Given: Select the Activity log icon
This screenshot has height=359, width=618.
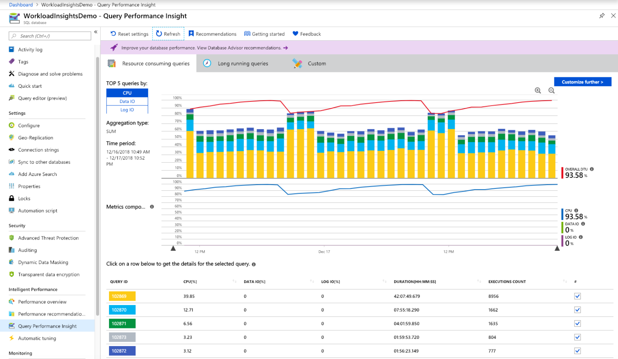Looking at the screenshot, I should [11, 49].
